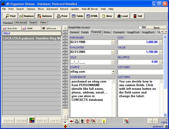Open the COST calculator ellipsis button
The width and height of the screenshot is (169, 129).
161,42
